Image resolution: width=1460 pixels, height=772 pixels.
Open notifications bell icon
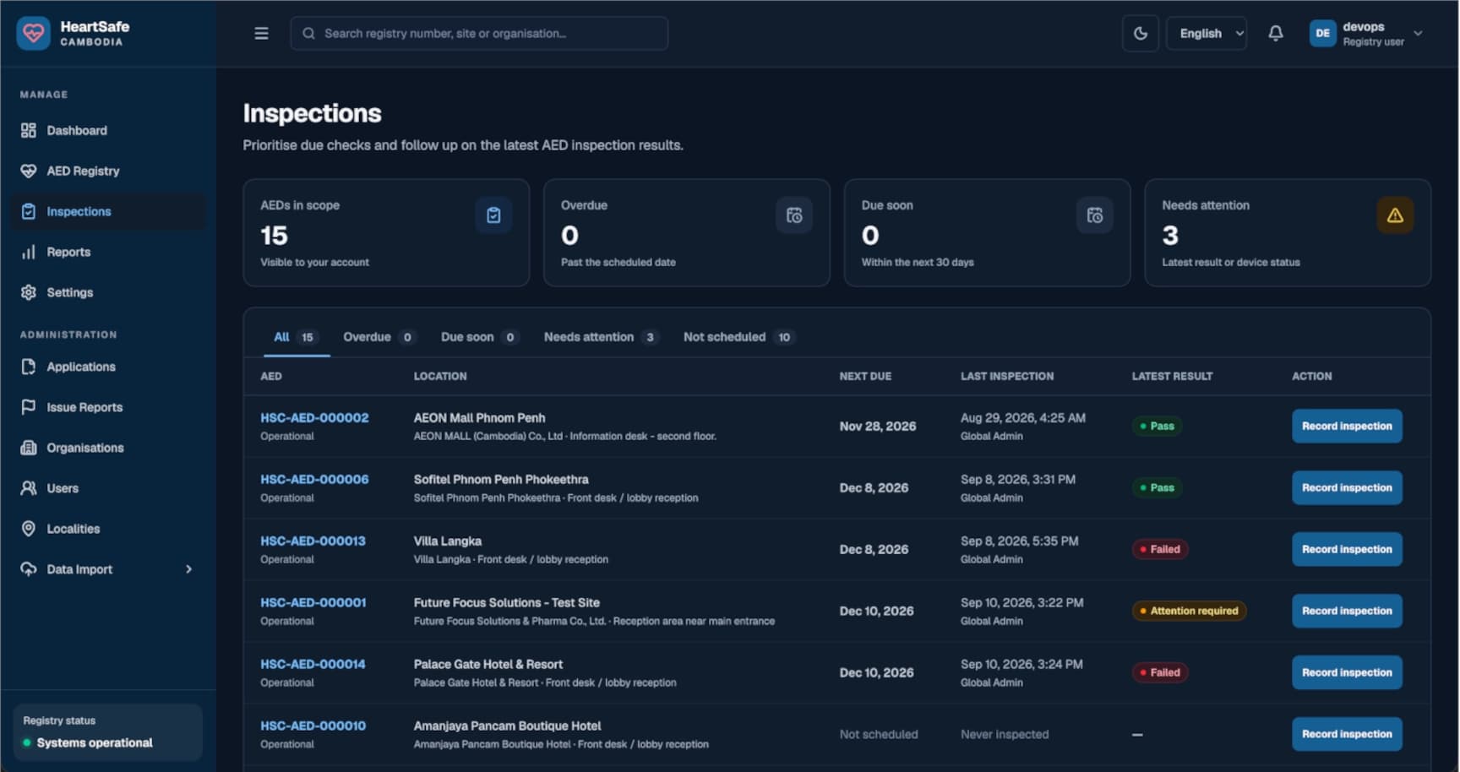1276,33
